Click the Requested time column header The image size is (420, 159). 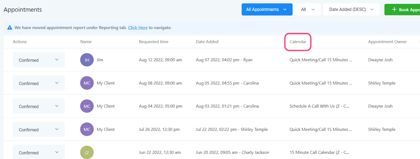point(154,42)
